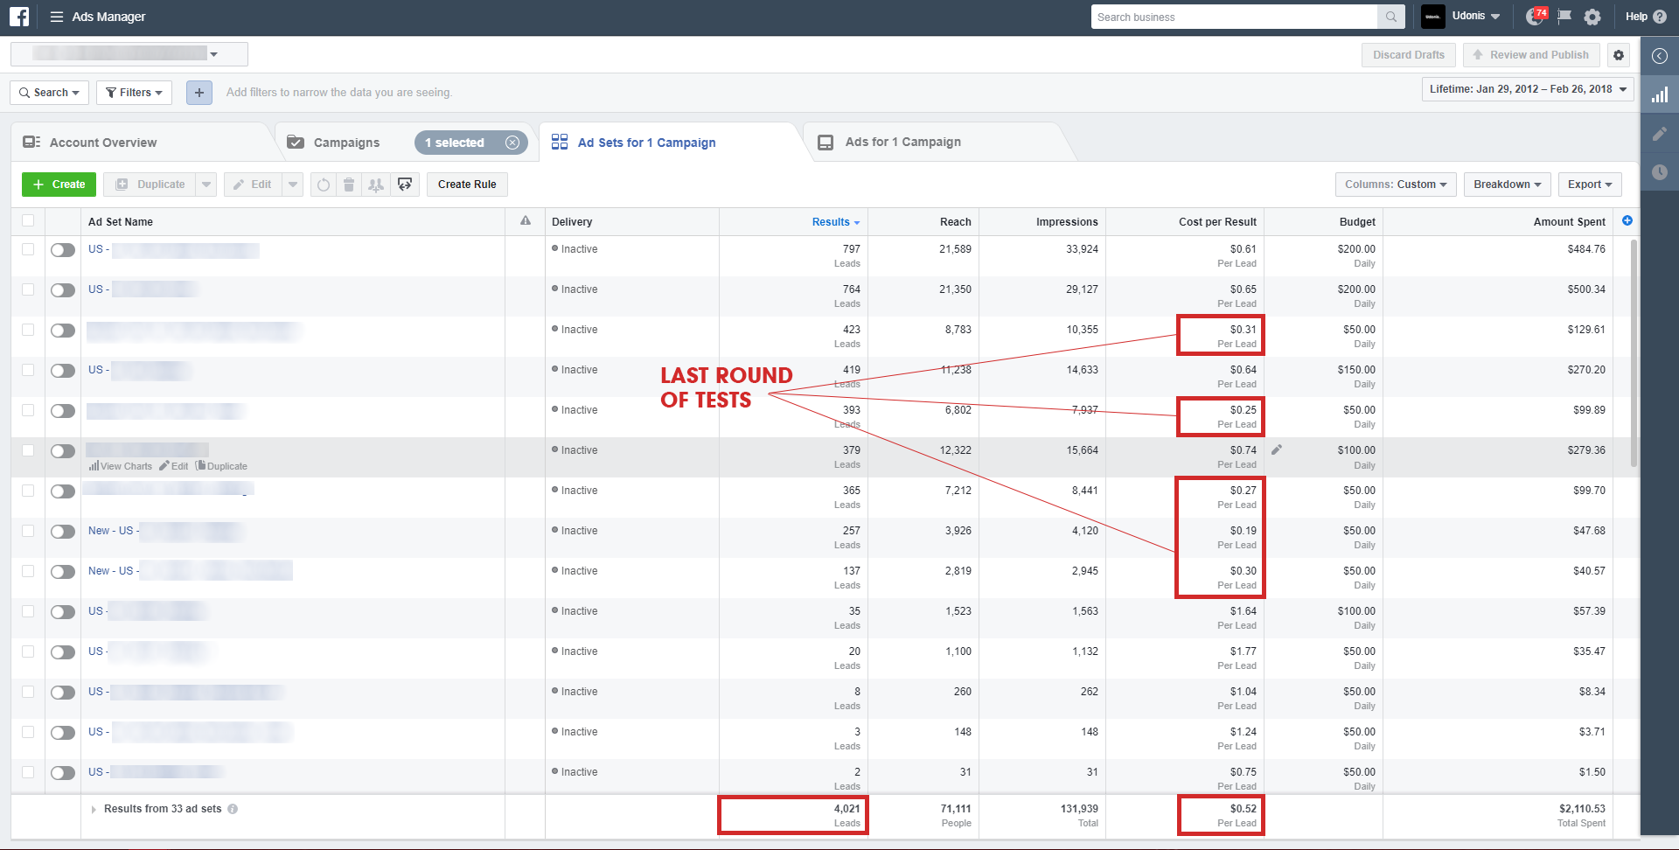Collapse the right sidebar arrow icon

[x=1660, y=56]
